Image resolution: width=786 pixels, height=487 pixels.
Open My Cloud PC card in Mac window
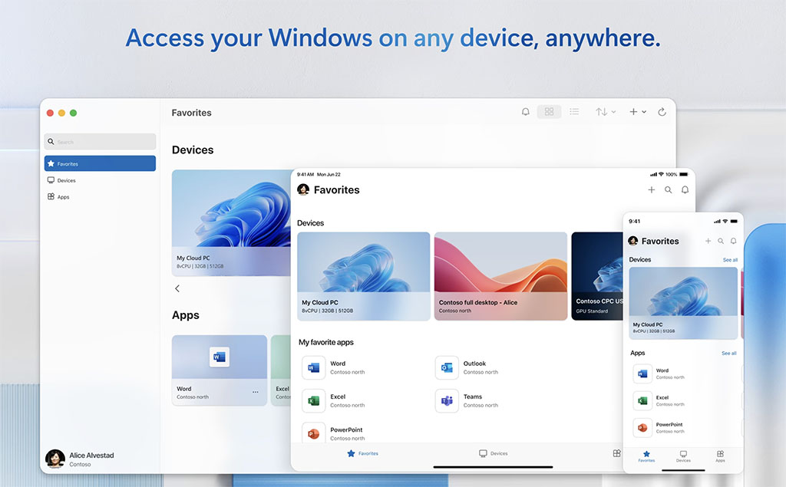pyautogui.click(x=231, y=223)
